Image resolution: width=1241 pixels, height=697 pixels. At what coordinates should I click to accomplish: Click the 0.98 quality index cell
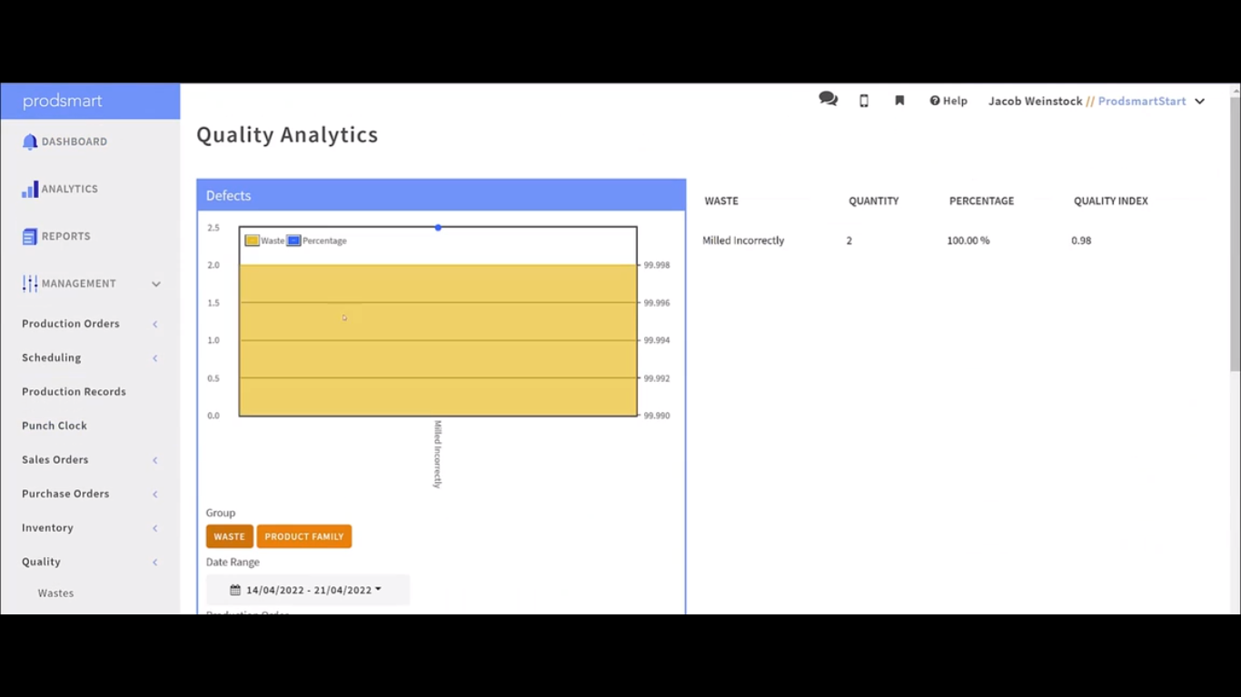[x=1081, y=241]
